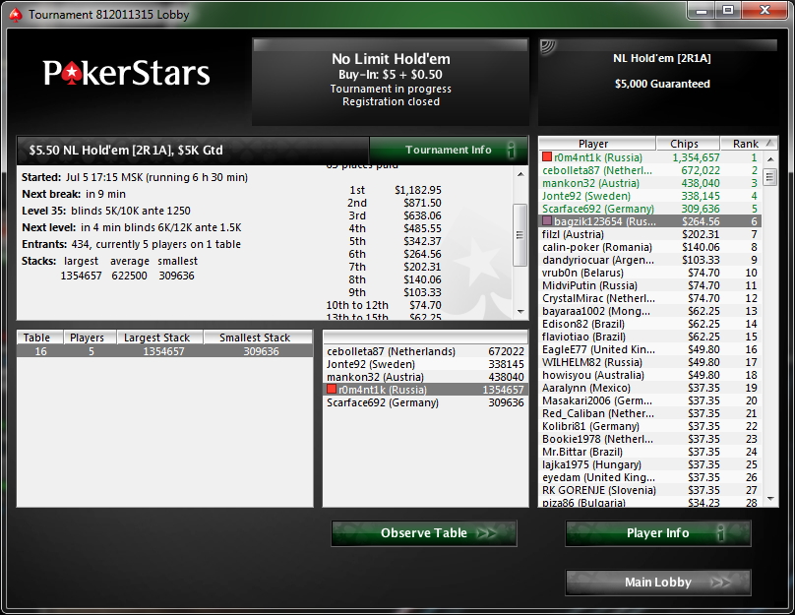Open Player Info button

point(657,533)
